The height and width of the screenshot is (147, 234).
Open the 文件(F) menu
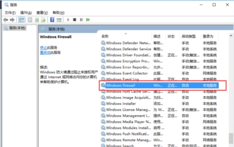click(10, 13)
